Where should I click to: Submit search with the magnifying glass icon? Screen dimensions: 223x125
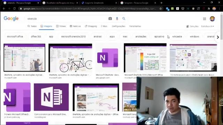pos(124,18)
